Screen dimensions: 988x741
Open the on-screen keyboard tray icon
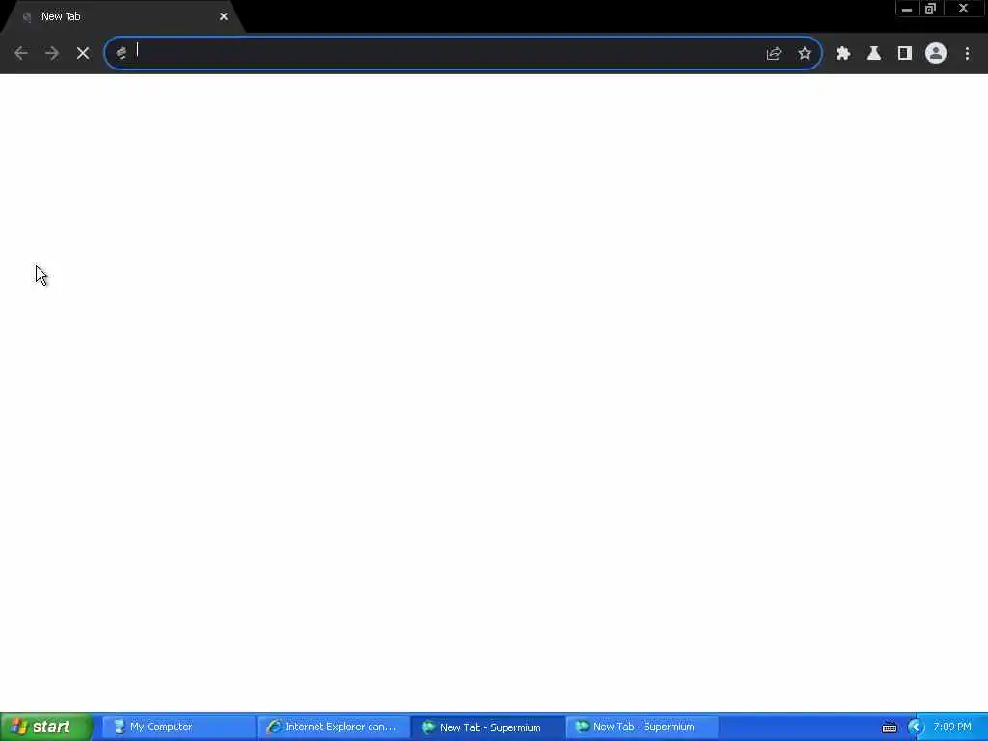click(x=889, y=727)
